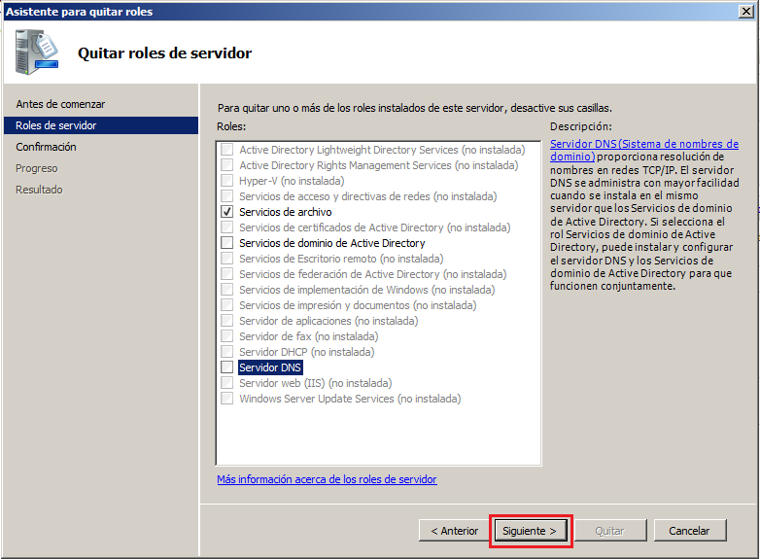Image resolution: width=760 pixels, height=559 pixels.
Task: Open the Confirmación step
Action: pyautogui.click(x=46, y=147)
